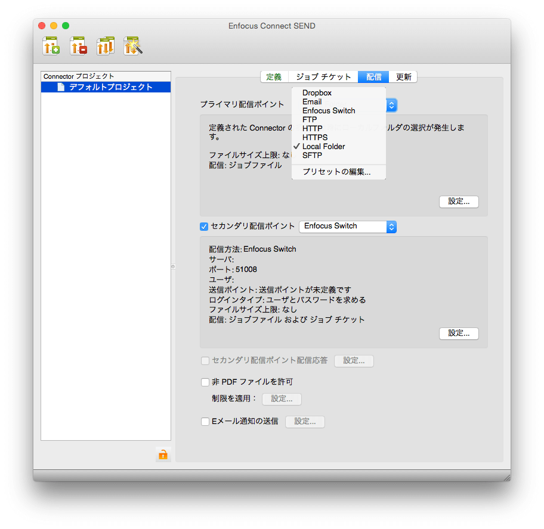
Task: Click the orange unlocked padlock icon
Action: coord(163,454)
